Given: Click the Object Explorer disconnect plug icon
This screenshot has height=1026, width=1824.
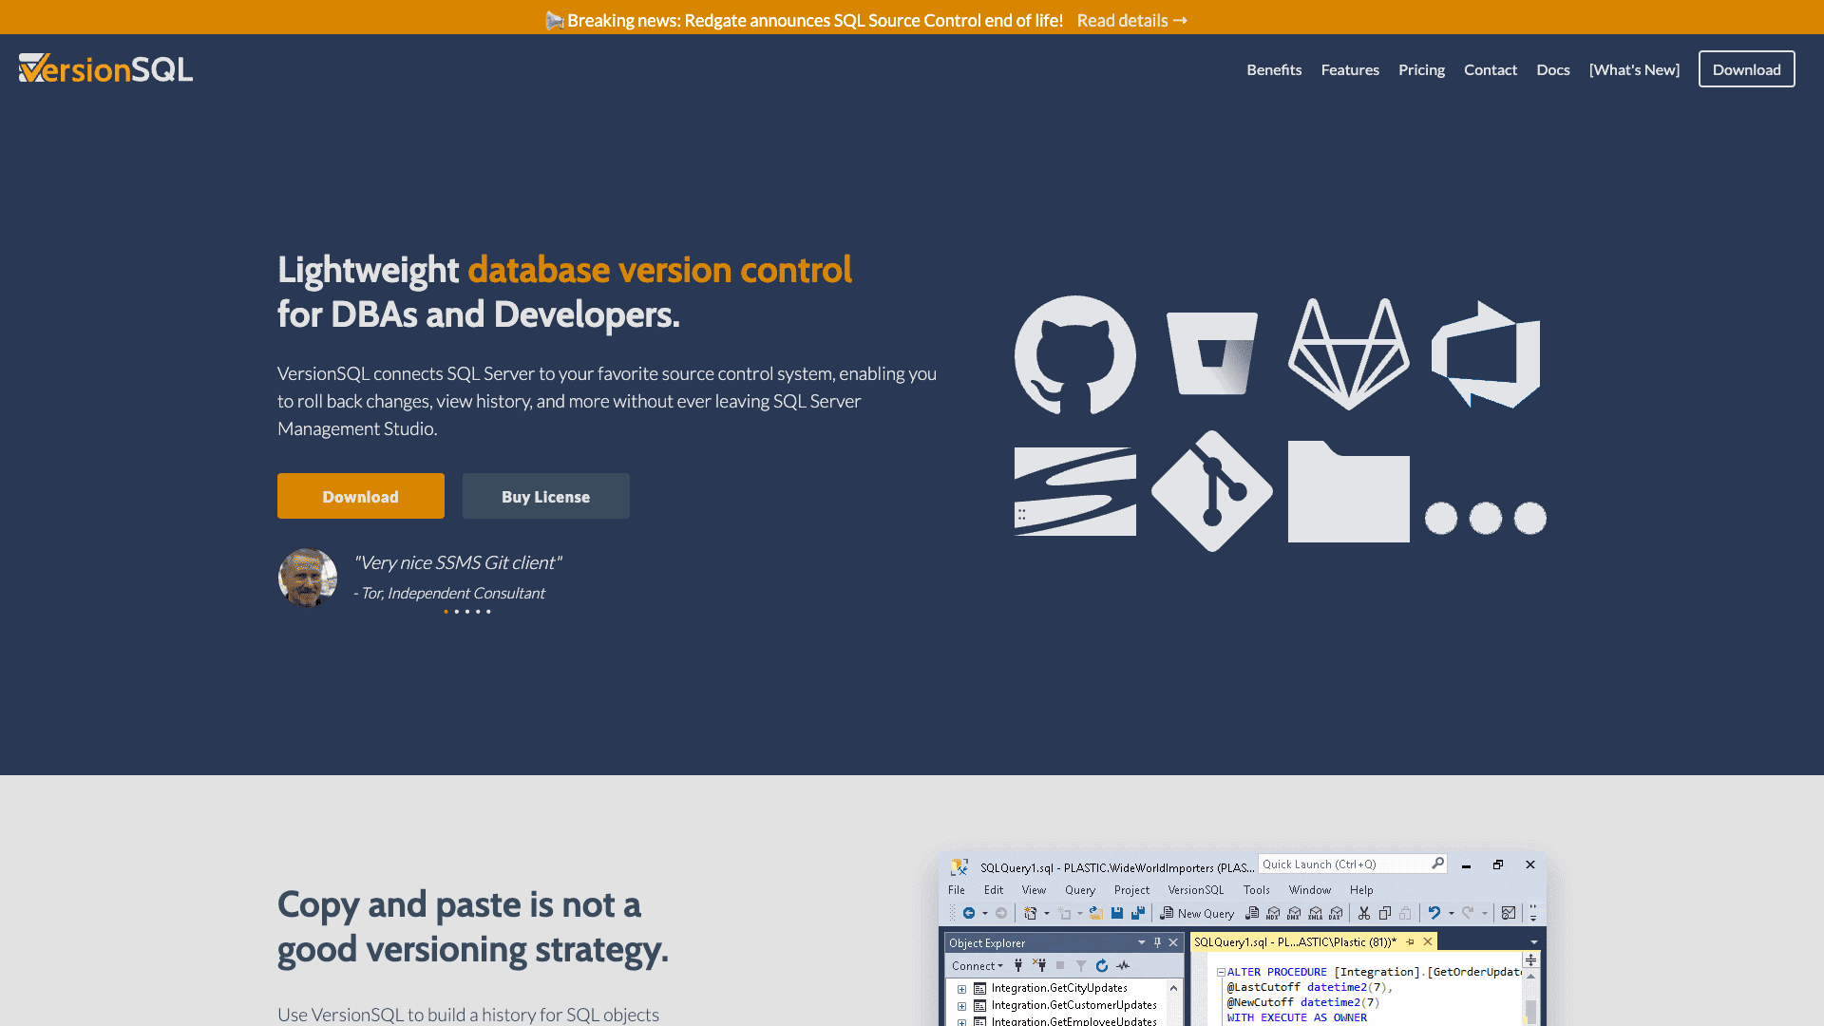Looking at the screenshot, I should click(x=1039, y=965).
